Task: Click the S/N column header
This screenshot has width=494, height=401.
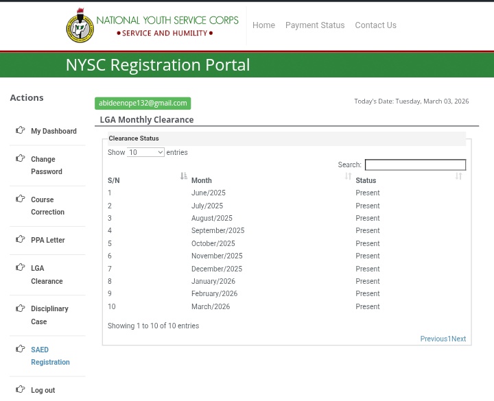Action: (114, 180)
